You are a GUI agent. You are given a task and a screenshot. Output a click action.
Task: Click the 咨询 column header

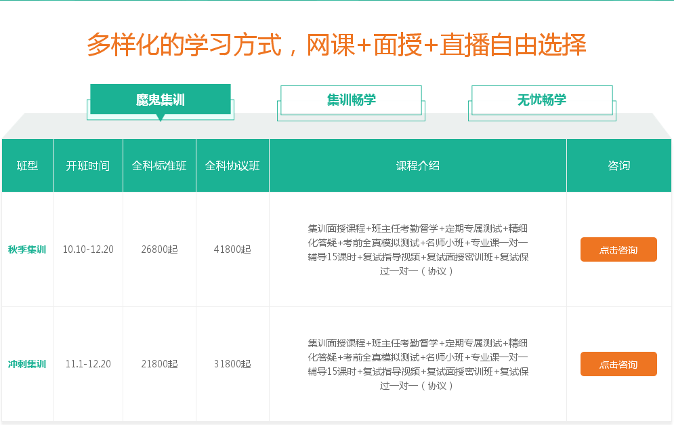[x=618, y=164]
